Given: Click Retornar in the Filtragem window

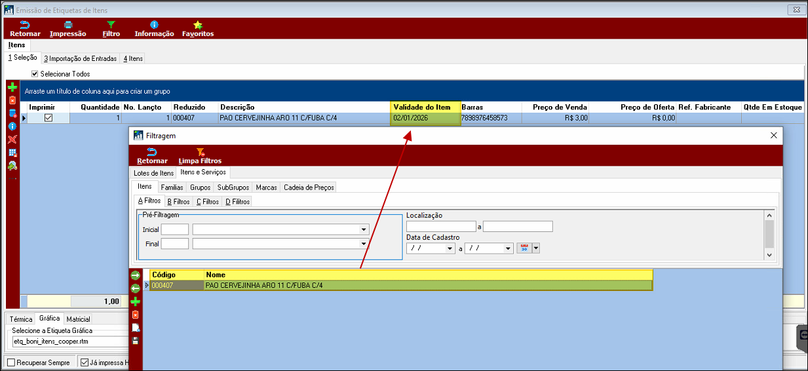Looking at the screenshot, I should pos(152,156).
